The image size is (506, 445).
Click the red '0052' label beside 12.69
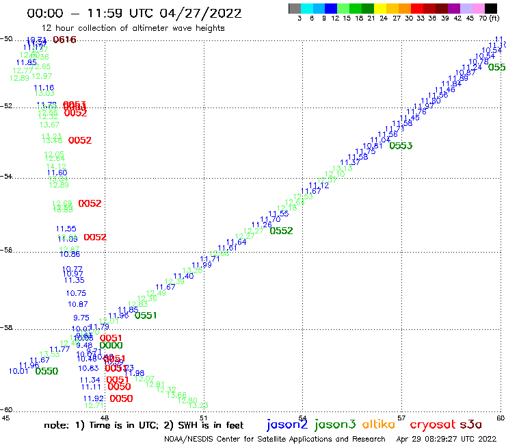point(90,203)
